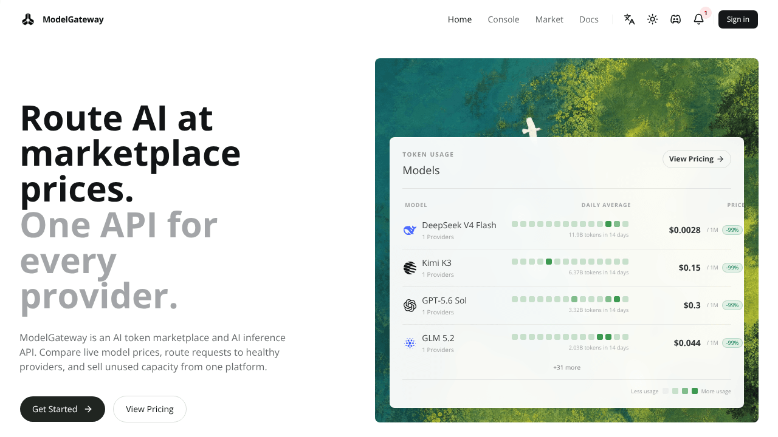Viewport: 778px width, 437px height.
Task: Click the darkest green More usage legend swatch
Action: pyautogui.click(x=695, y=391)
